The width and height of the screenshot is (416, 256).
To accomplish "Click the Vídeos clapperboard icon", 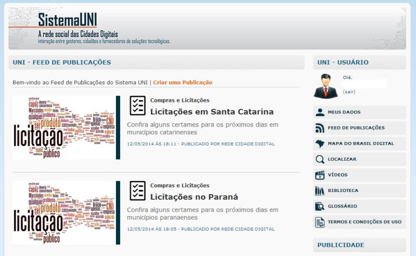I will coord(320,175).
